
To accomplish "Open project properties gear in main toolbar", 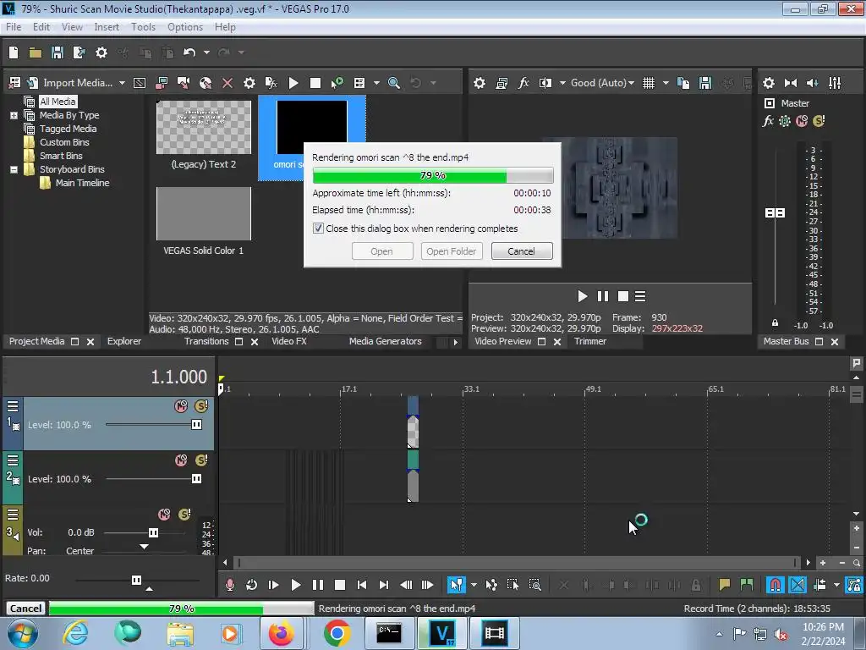I will coord(101,52).
